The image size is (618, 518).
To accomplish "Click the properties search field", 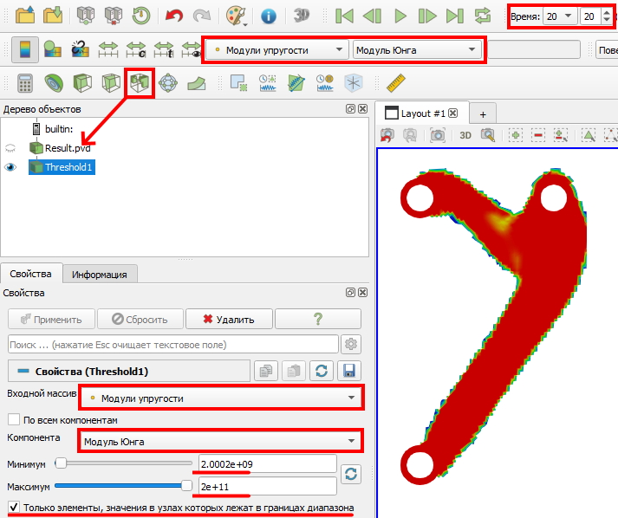I will 173,345.
